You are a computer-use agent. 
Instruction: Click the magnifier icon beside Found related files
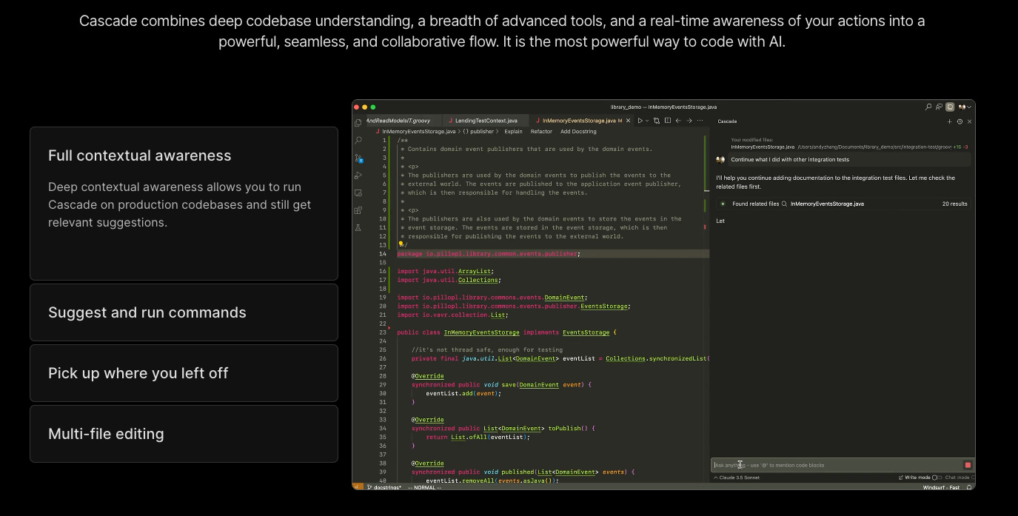coord(784,204)
